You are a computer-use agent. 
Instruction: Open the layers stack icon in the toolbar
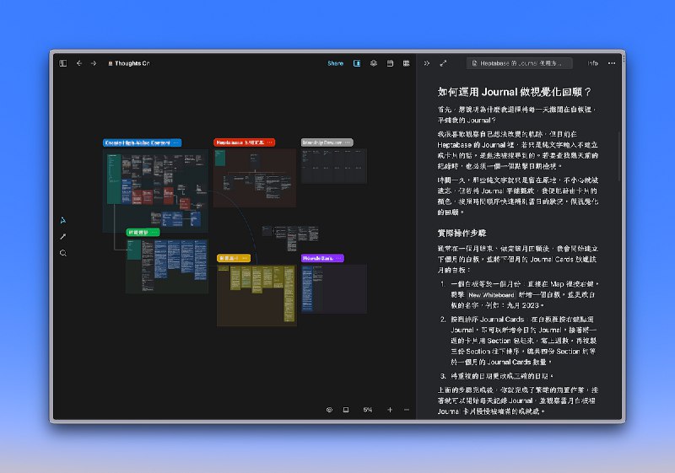pyautogui.click(x=374, y=63)
